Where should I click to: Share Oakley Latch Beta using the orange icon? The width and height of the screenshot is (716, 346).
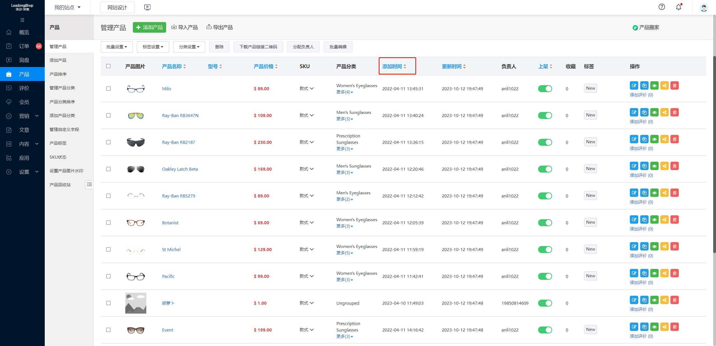point(664,166)
